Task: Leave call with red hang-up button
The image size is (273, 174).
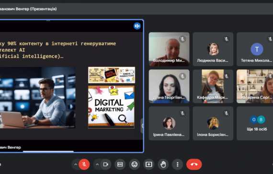Action: click(194, 164)
